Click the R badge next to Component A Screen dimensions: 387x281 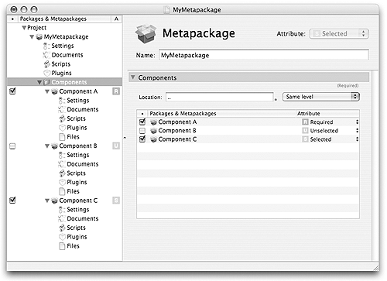point(116,91)
